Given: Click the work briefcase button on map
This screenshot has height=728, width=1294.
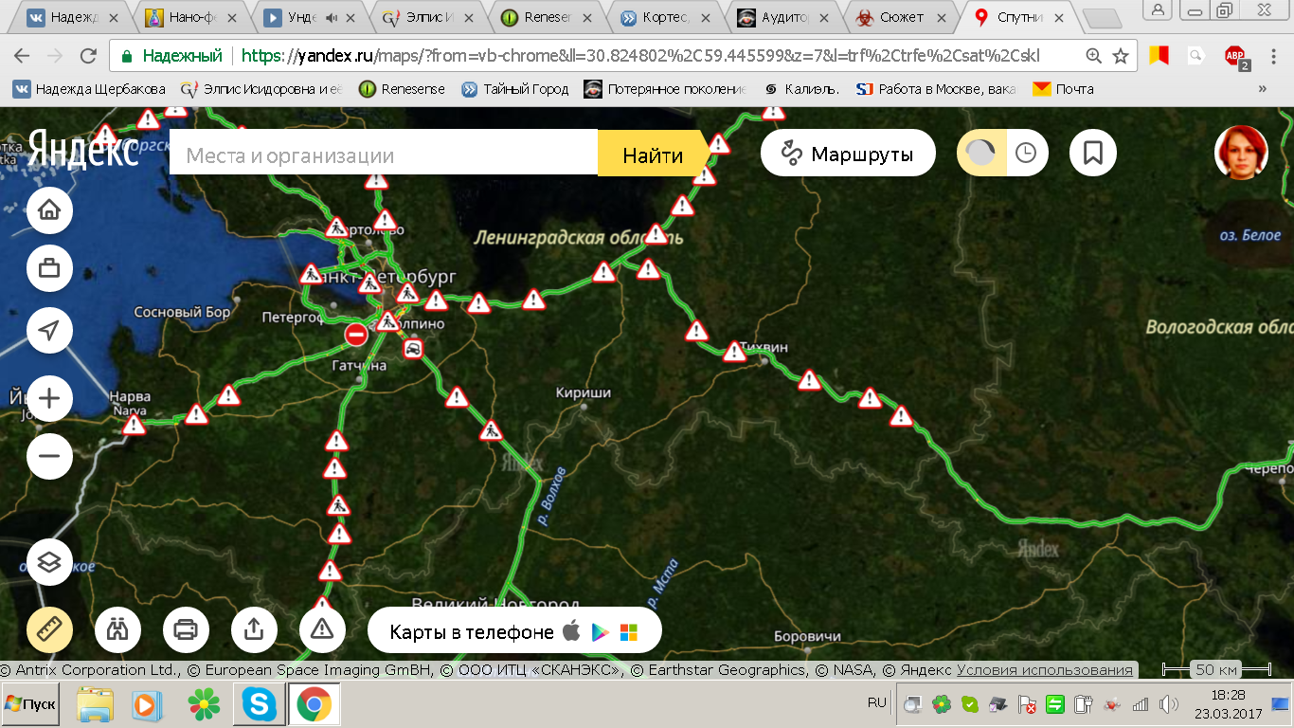Looking at the screenshot, I should (x=49, y=269).
